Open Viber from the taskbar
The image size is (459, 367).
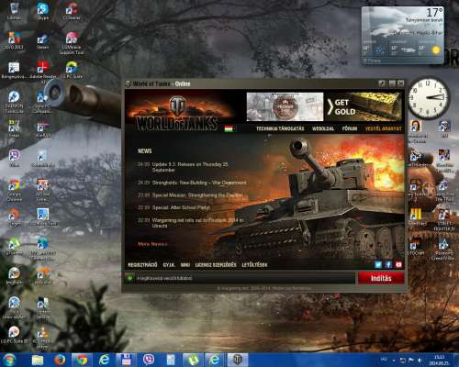point(149,360)
